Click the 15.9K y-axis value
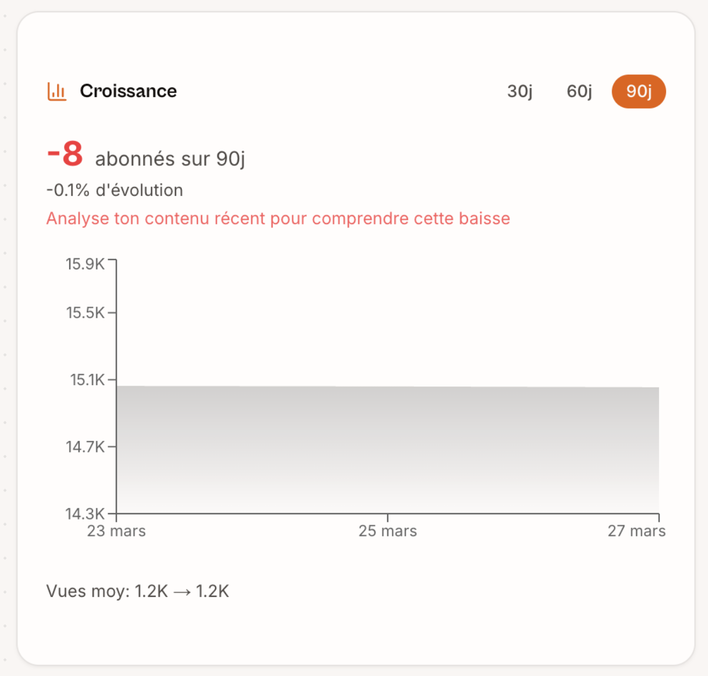The image size is (708, 676). (85, 263)
